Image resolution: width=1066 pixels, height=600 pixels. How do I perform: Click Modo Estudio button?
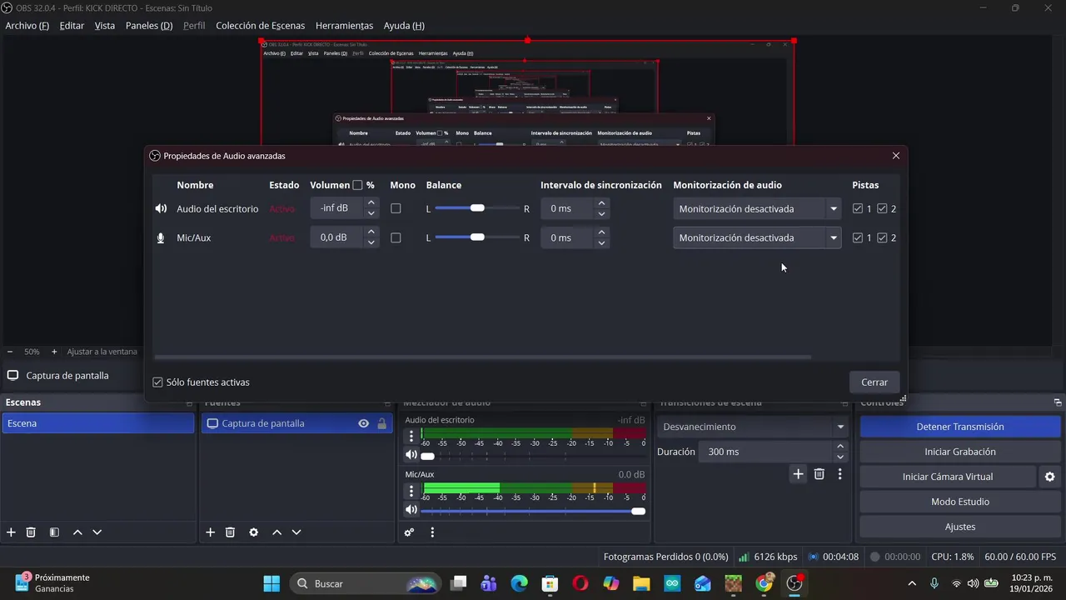960,502
